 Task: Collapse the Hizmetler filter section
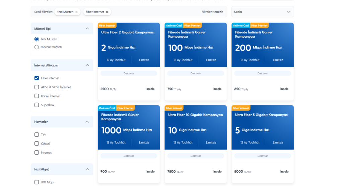click(x=87, y=122)
